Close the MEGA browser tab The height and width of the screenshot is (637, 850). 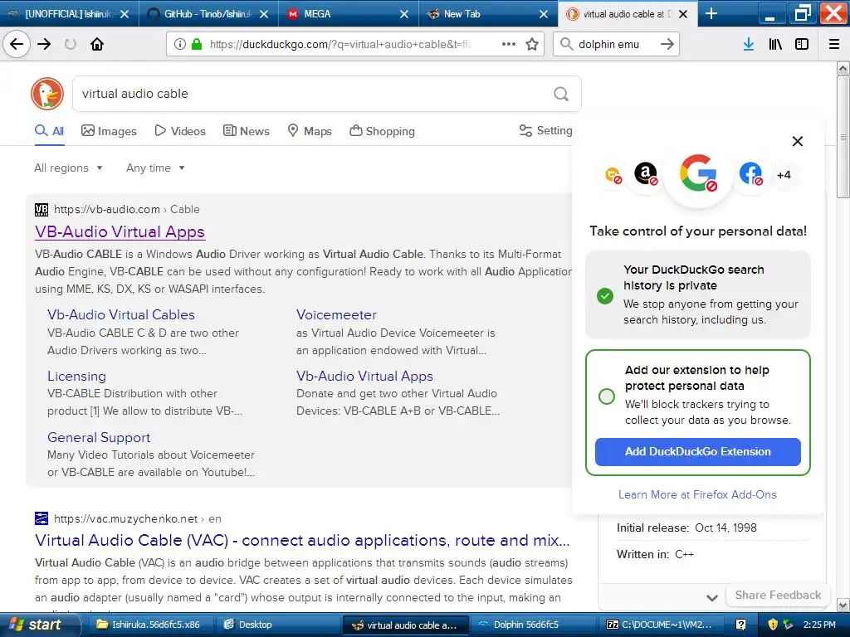click(404, 14)
